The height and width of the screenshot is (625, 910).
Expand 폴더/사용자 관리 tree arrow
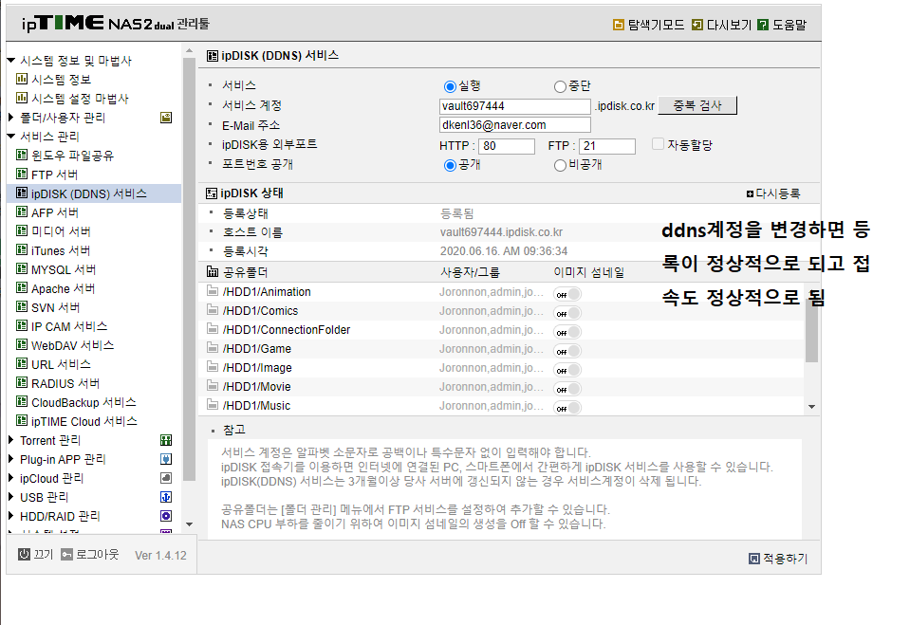11,118
